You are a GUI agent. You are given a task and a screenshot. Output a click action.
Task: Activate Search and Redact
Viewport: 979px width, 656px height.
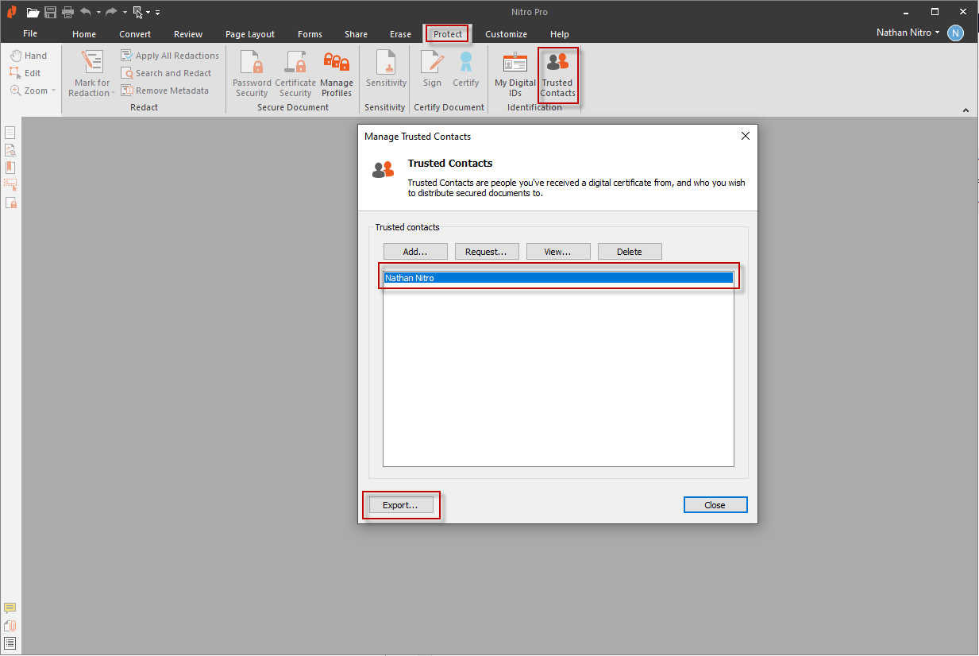click(x=168, y=72)
